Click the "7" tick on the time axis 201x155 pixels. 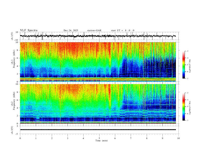pos(131,138)
